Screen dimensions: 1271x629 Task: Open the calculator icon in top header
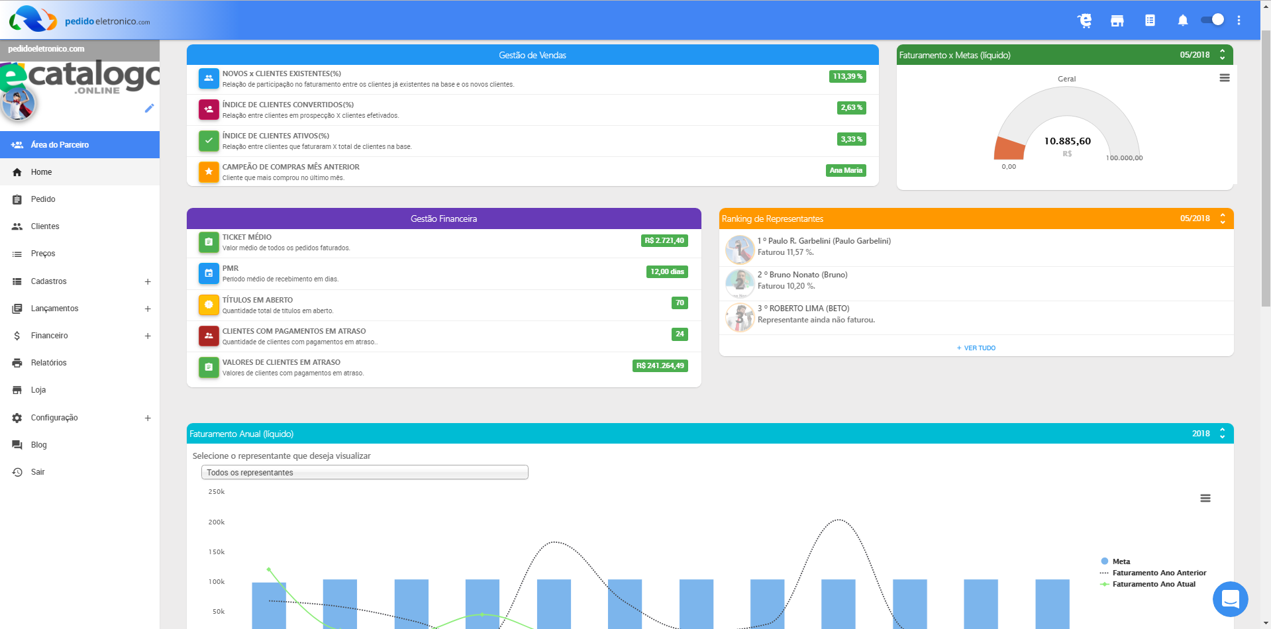coord(1150,21)
